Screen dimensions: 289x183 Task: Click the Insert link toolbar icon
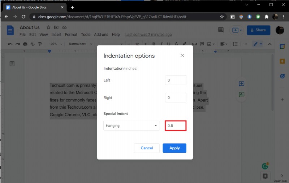tap(194, 44)
